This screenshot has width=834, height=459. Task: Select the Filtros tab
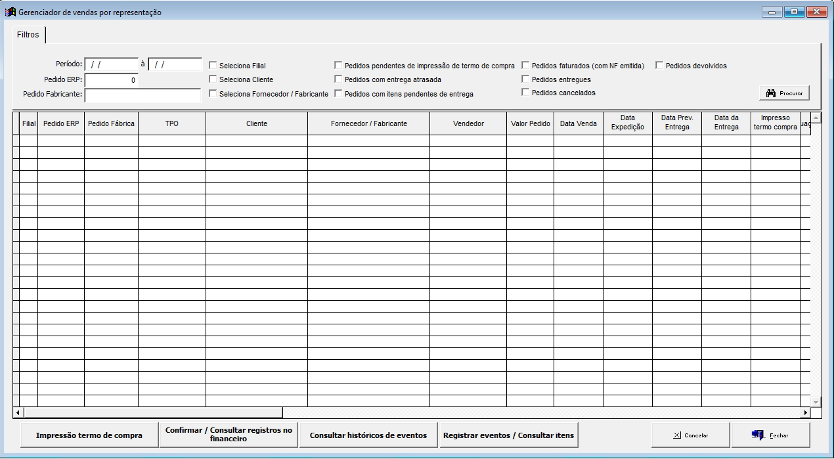[28, 35]
